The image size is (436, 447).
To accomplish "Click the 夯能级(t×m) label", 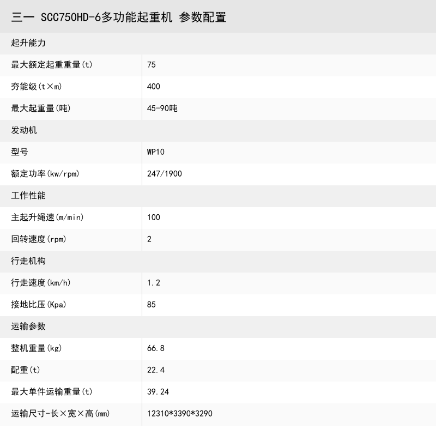I will click(37, 87).
